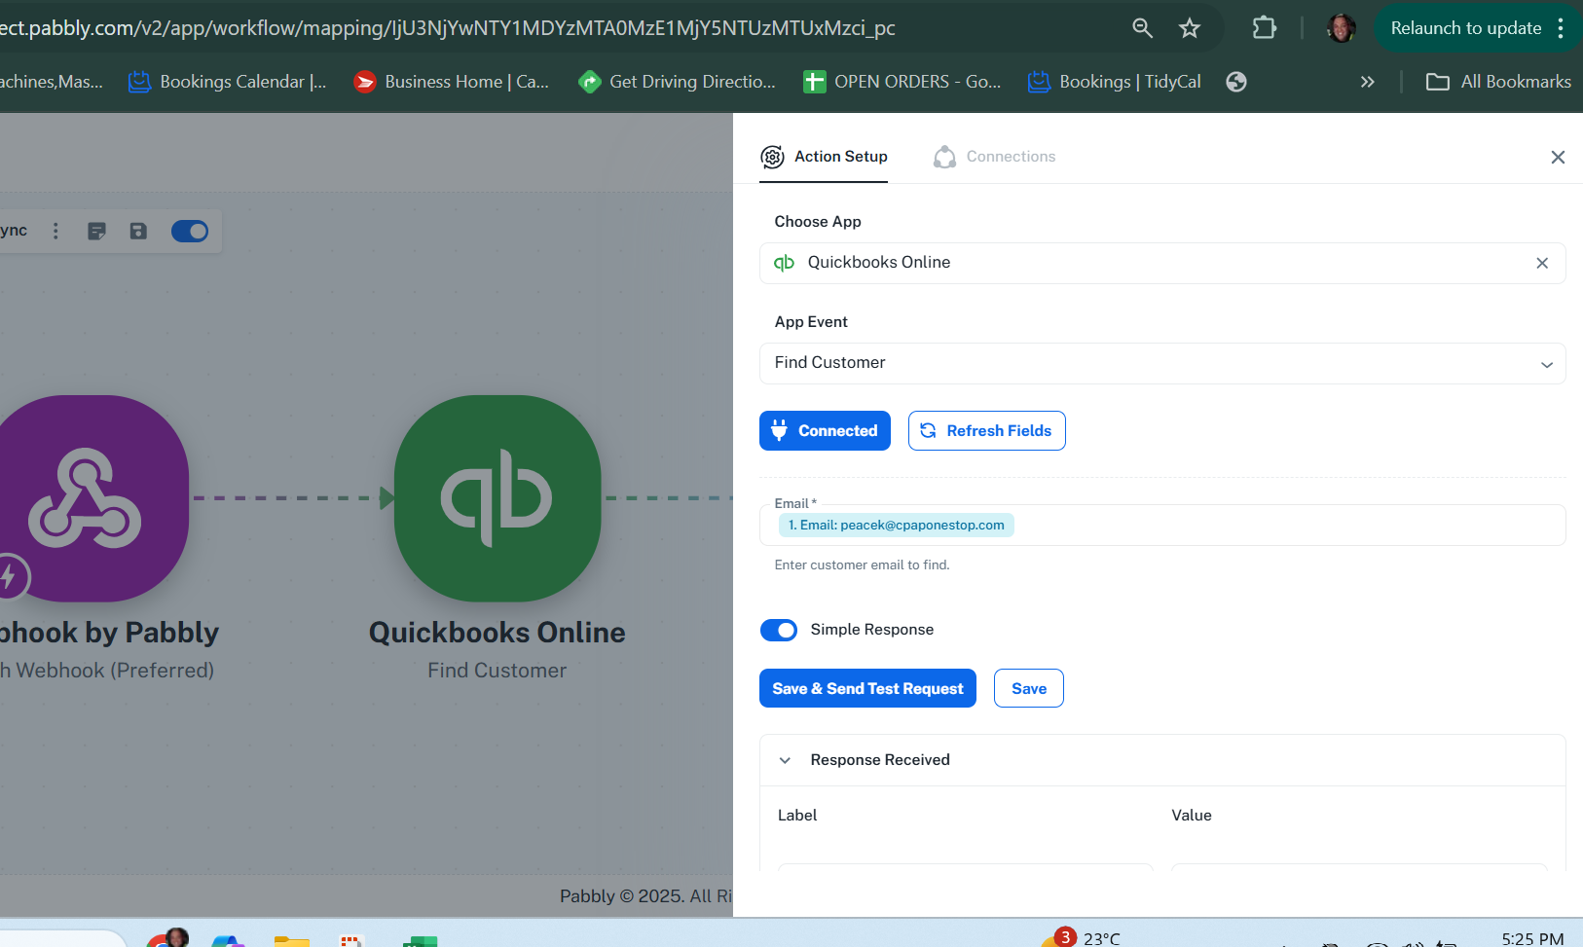
Task: Click the workflow save disk icon
Action: 138,231
